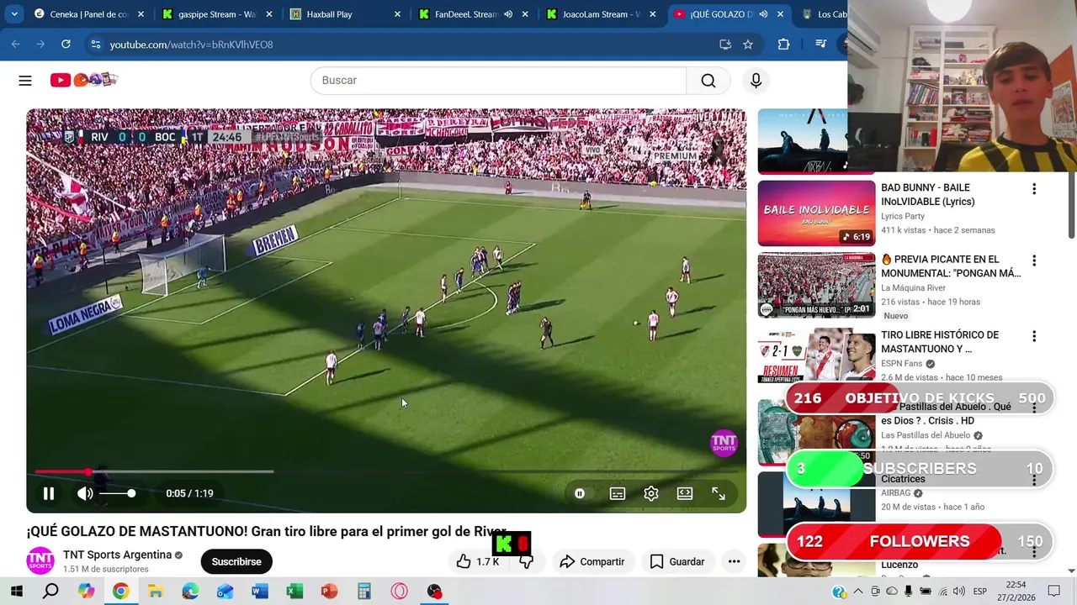Open the player settings gear
This screenshot has width=1077, height=605.
tap(651, 493)
